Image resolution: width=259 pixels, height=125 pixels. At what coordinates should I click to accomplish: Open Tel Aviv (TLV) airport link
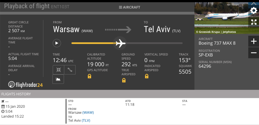pyautogui.click(x=86, y=120)
